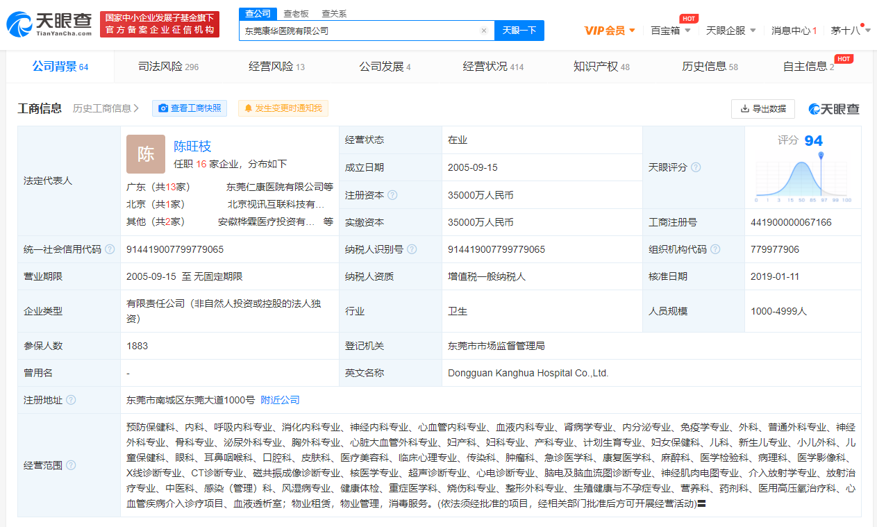The width and height of the screenshot is (877, 527).
Task: Click 查看工商快照 button
Action: coord(190,108)
